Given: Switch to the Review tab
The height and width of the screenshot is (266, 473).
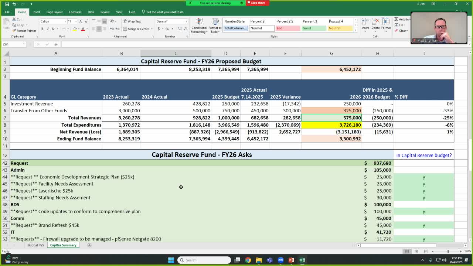Looking at the screenshot, I should click(x=105, y=12).
